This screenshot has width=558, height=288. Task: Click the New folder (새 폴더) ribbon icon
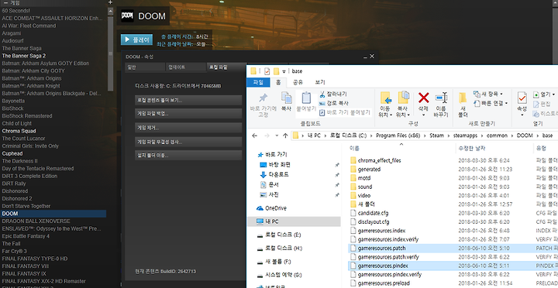click(x=463, y=98)
